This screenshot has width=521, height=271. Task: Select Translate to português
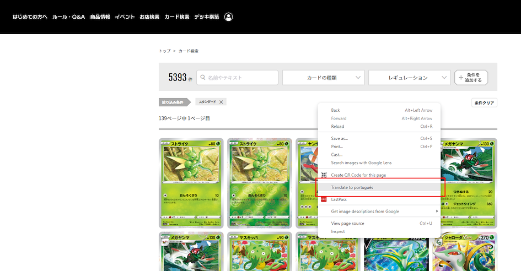[x=379, y=187]
